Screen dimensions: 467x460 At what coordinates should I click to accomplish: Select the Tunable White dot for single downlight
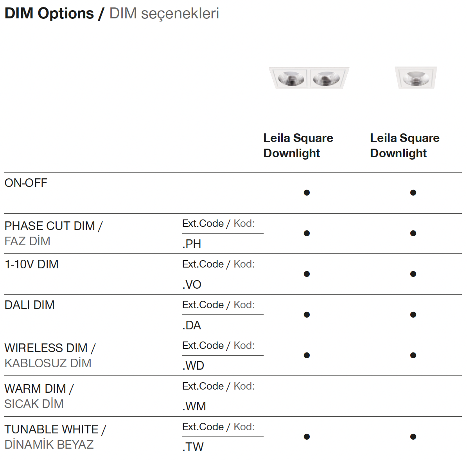point(413,437)
